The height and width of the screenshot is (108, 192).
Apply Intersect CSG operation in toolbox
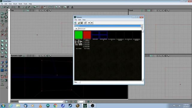pos(2,67)
